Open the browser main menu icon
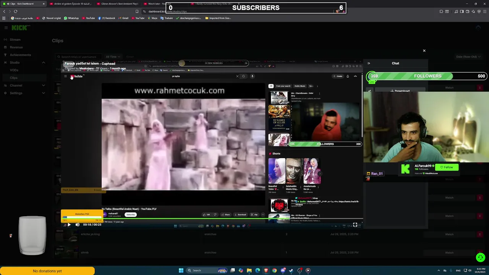489x275 pixels. (x=485, y=11)
